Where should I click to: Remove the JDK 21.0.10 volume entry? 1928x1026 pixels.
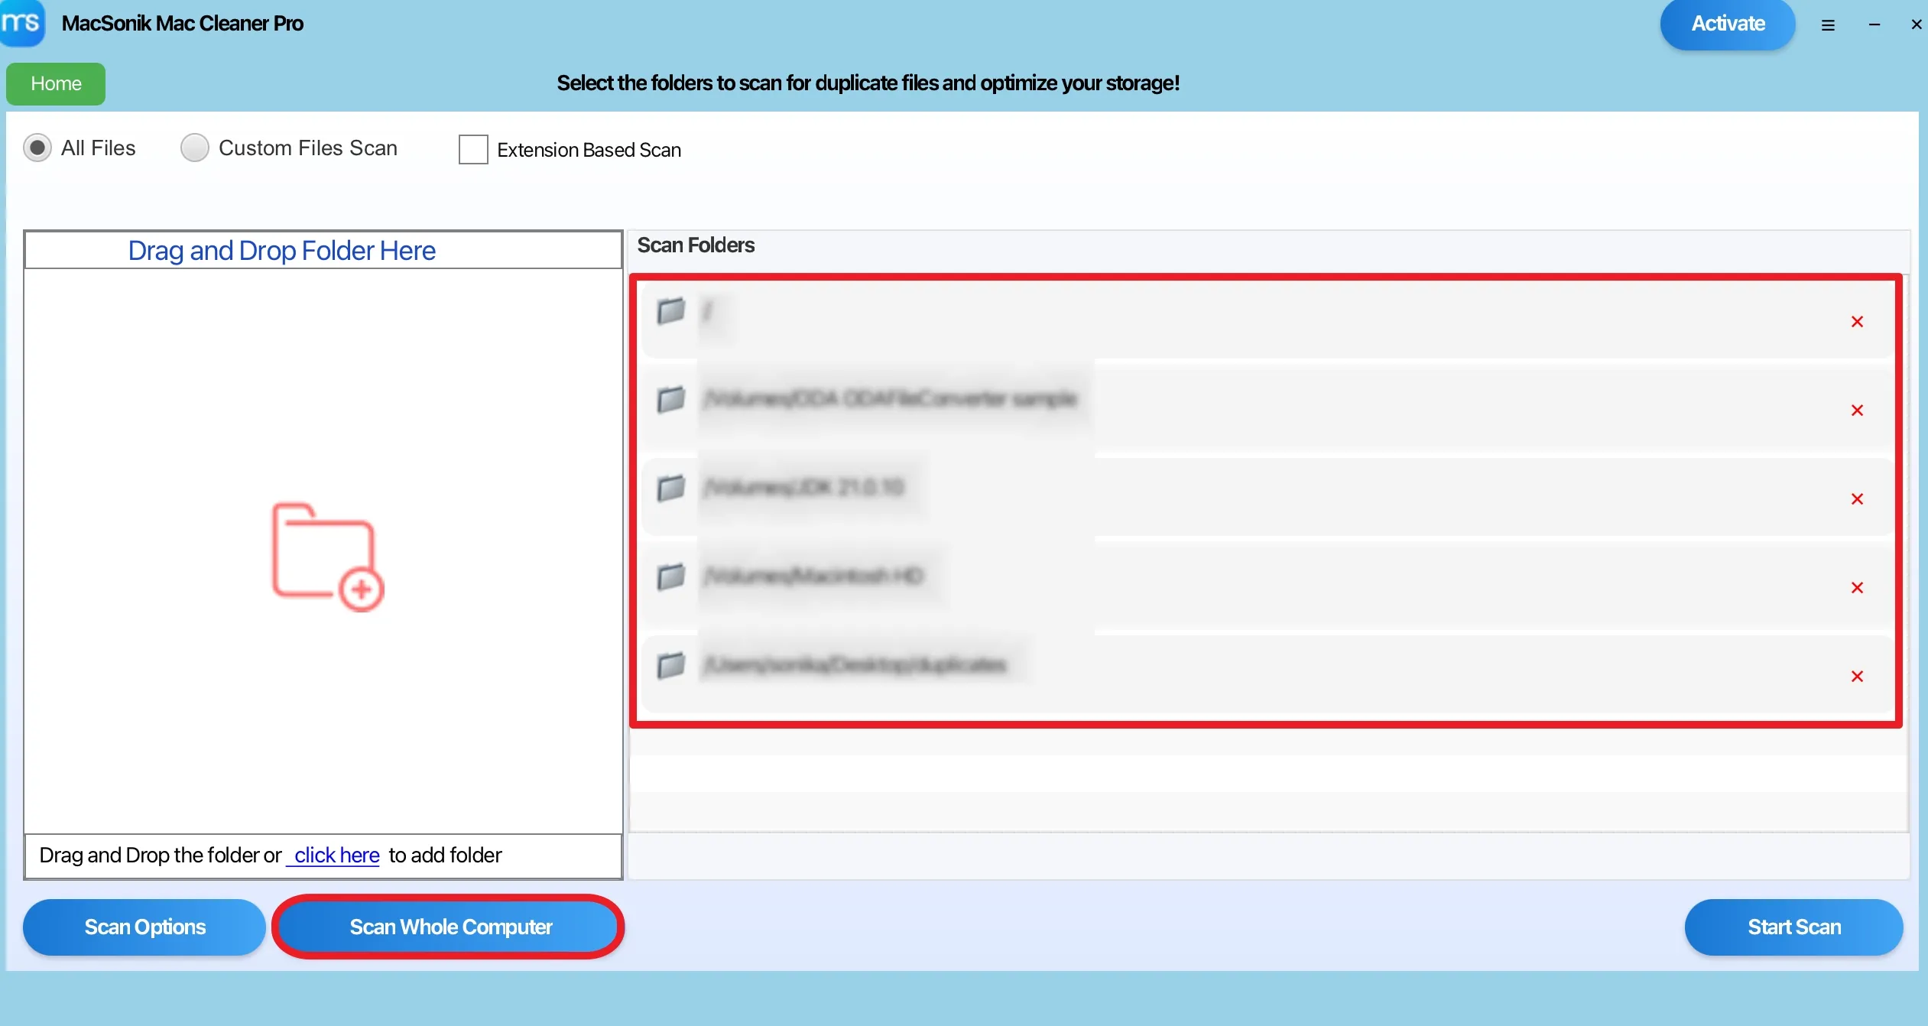point(1857,499)
